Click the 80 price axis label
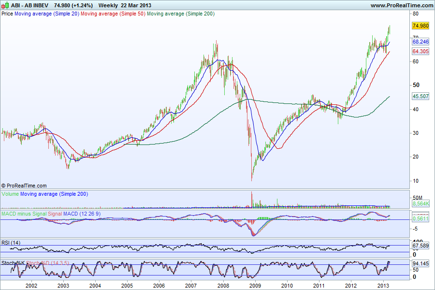 (x=416, y=14)
